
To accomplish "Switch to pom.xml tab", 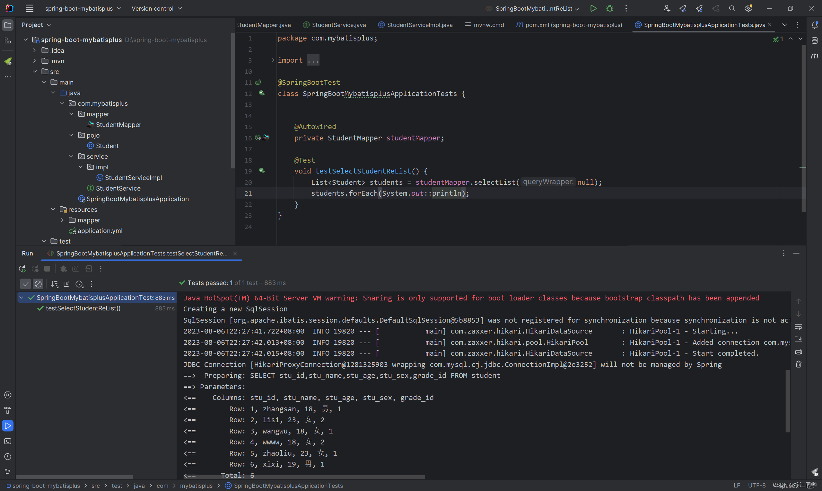I will (x=569, y=25).
